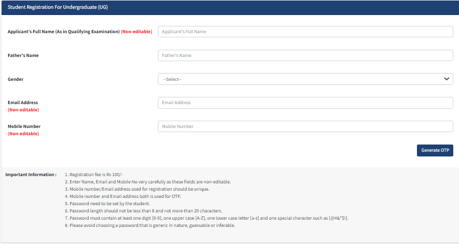The height and width of the screenshot is (244, 459).
Task: Click the Applicant's Full Name label text
Action: click(63, 32)
